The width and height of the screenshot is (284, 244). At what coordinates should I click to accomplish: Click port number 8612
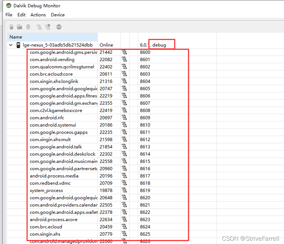pyautogui.click(x=145, y=140)
